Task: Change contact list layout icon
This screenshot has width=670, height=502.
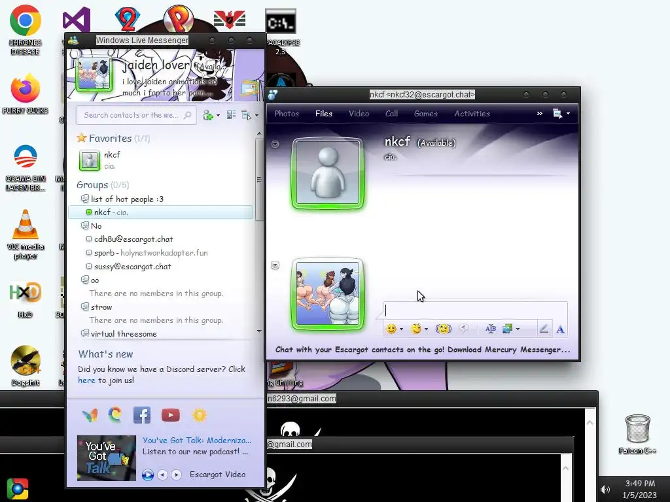Action: pyautogui.click(x=231, y=115)
